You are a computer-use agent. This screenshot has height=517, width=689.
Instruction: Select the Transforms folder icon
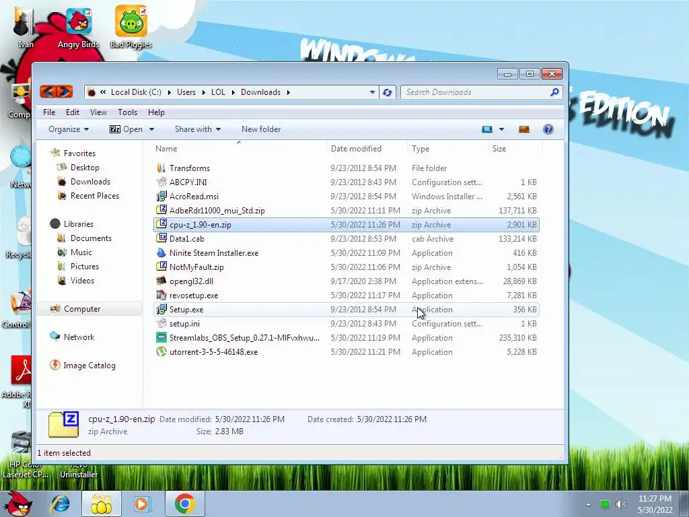[x=161, y=168]
